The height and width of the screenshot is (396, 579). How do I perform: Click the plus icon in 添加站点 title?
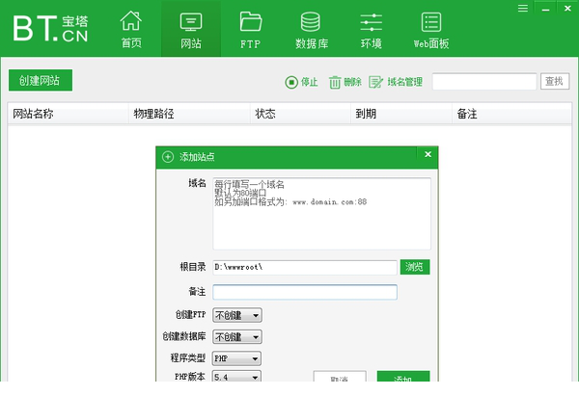click(x=168, y=157)
